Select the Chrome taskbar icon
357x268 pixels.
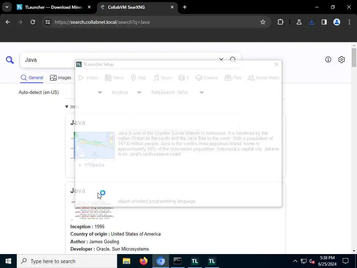click(x=160, y=261)
